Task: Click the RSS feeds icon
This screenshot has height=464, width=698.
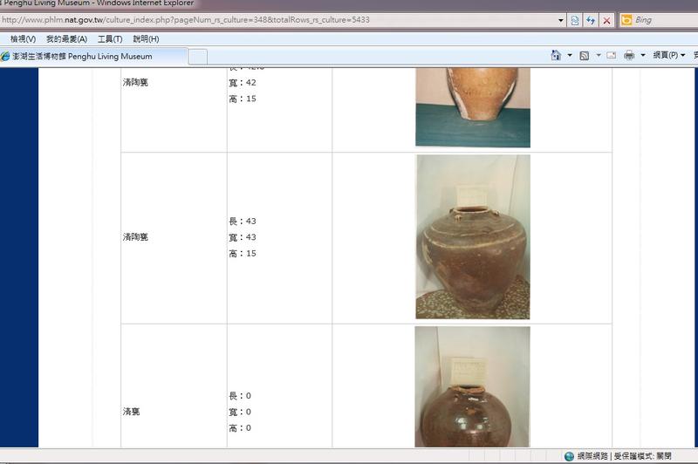Action: [x=585, y=55]
